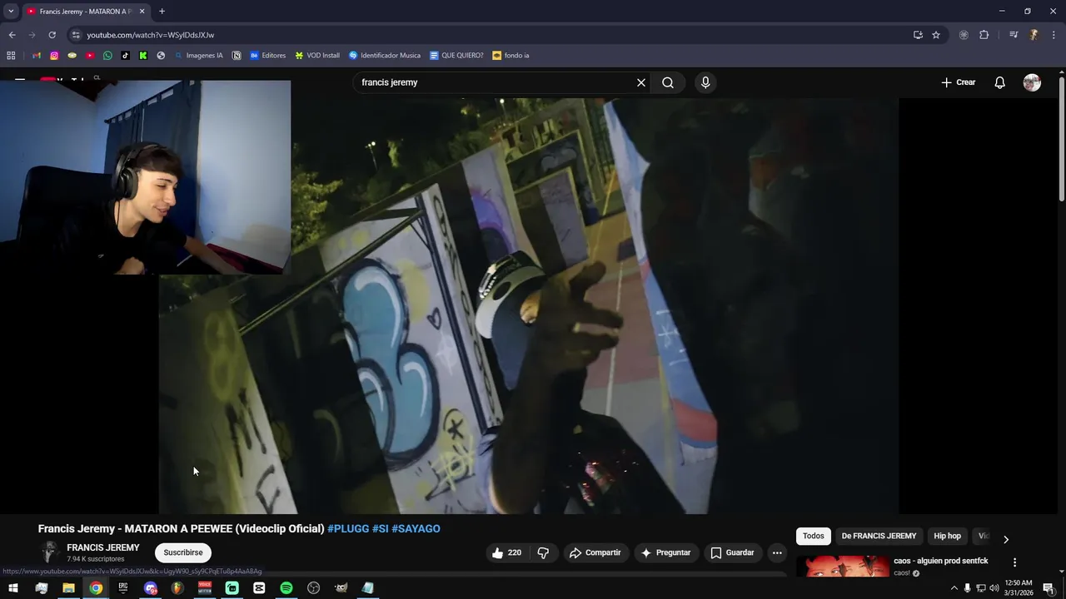
Task: Open the 'fondo ia' bookmark
Action: point(511,55)
